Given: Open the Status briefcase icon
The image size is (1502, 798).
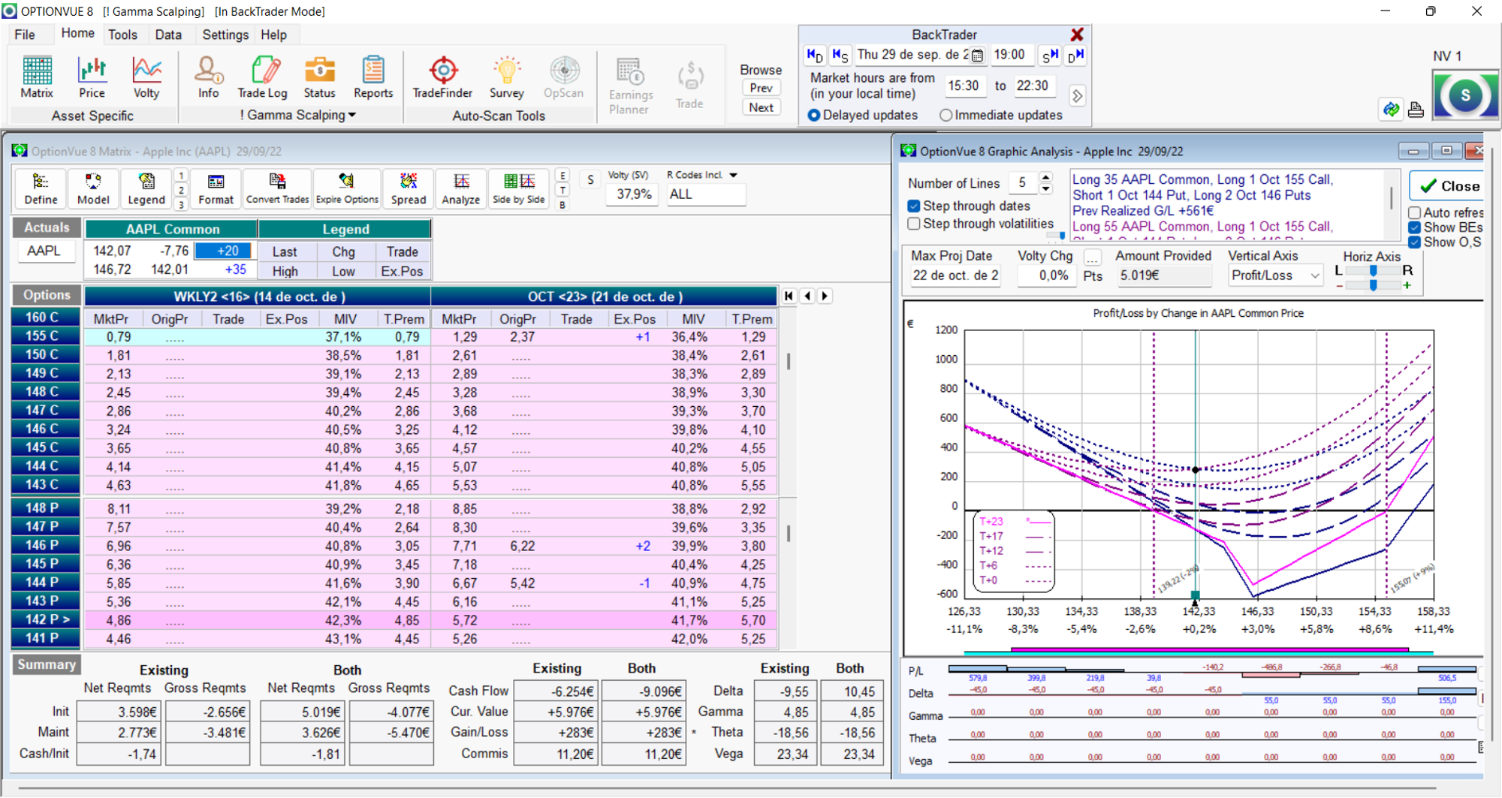Looking at the screenshot, I should click(x=320, y=77).
